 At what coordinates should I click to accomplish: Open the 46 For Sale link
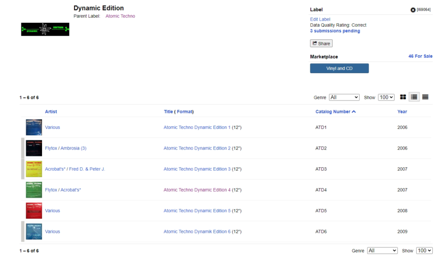coord(421,56)
